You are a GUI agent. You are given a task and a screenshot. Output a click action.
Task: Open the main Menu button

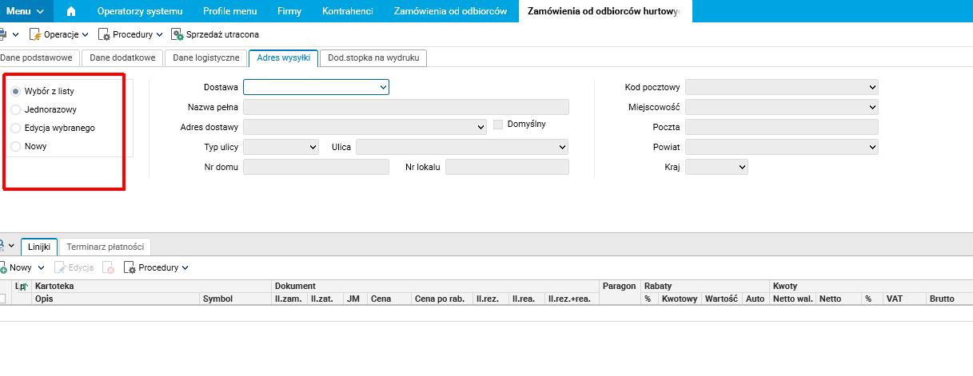pos(25,11)
